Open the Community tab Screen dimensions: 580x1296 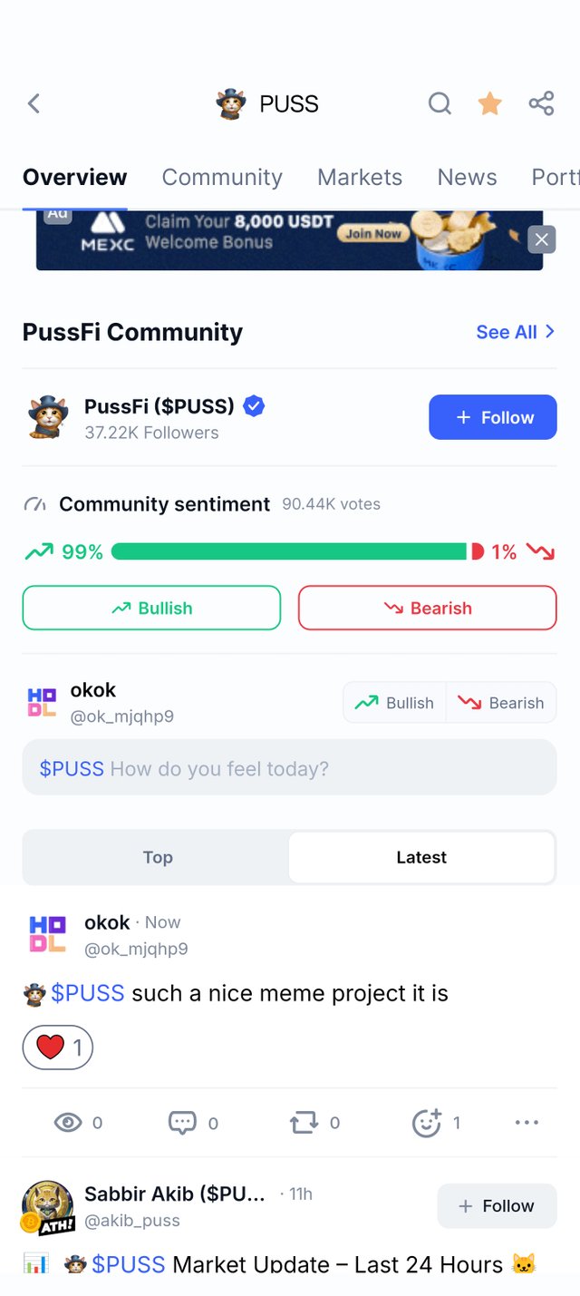[x=222, y=177]
